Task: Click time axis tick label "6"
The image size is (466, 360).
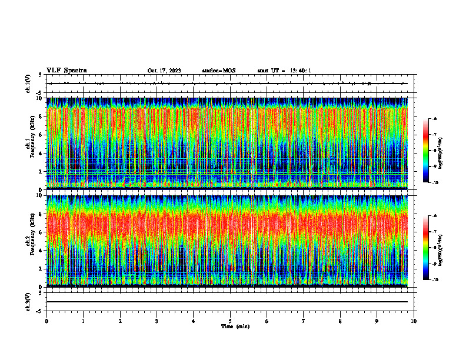Action: (267, 321)
